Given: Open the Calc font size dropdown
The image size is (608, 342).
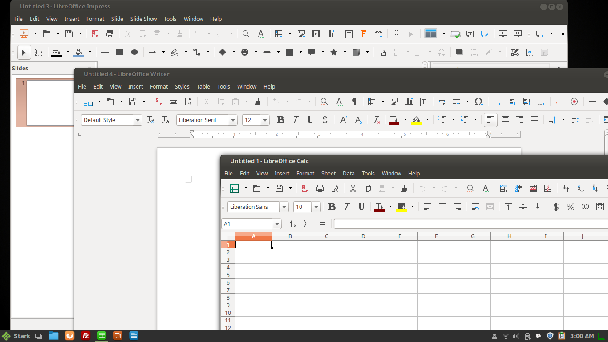Looking at the screenshot, I should [316, 207].
